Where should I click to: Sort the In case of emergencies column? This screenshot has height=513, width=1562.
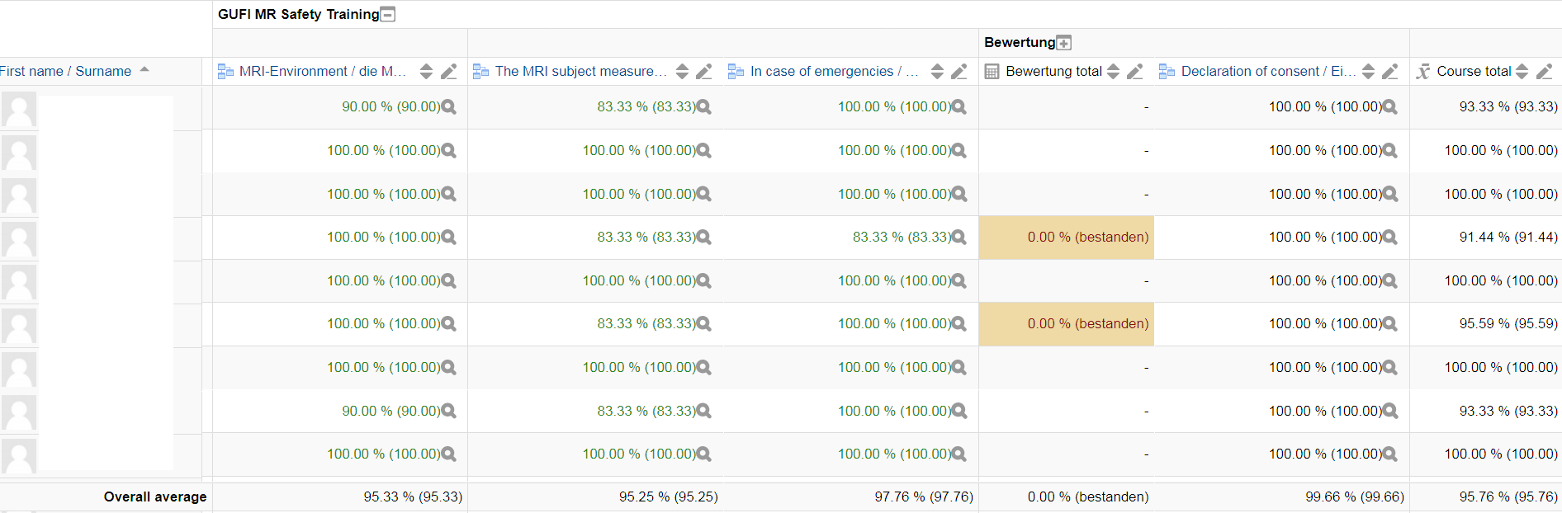click(937, 72)
